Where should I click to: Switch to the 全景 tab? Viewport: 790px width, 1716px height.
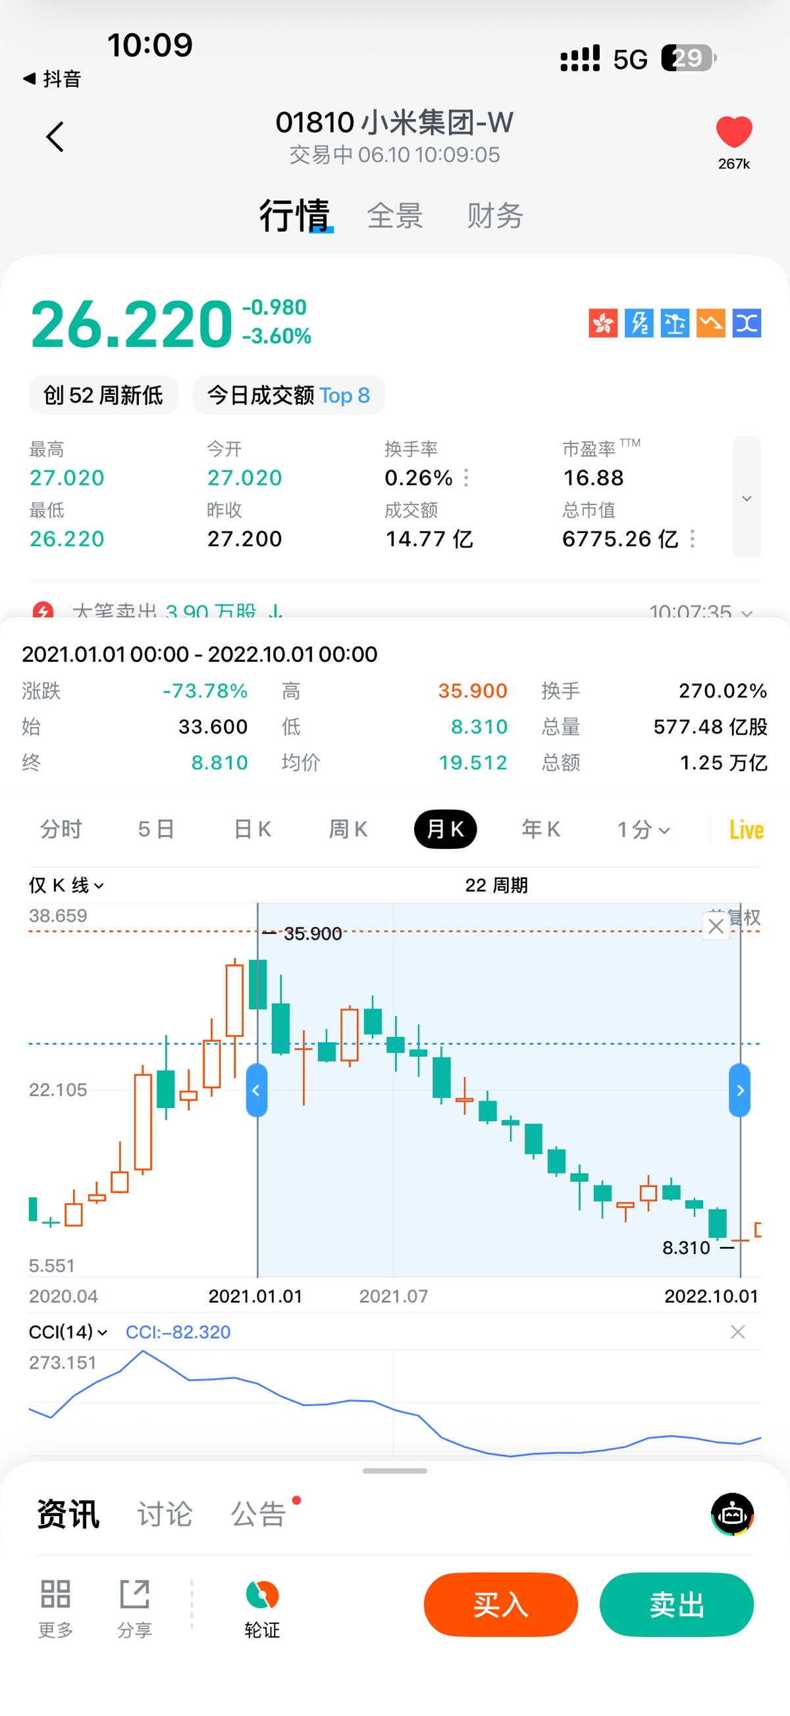[394, 216]
